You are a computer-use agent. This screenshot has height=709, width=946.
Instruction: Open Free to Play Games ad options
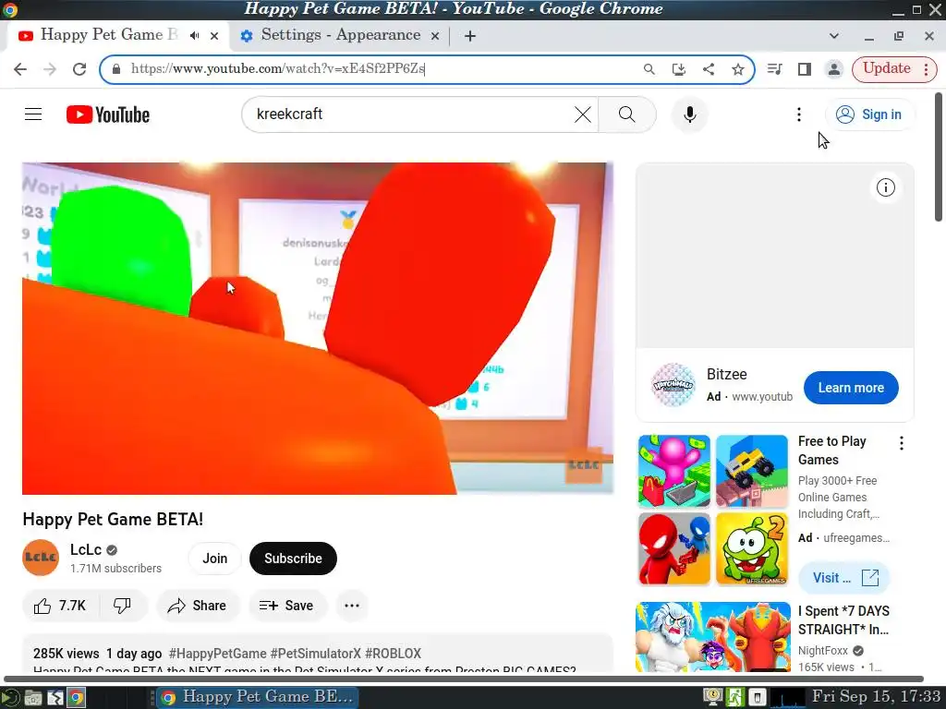(902, 443)
